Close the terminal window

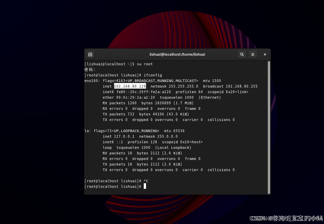pos(265,54)
